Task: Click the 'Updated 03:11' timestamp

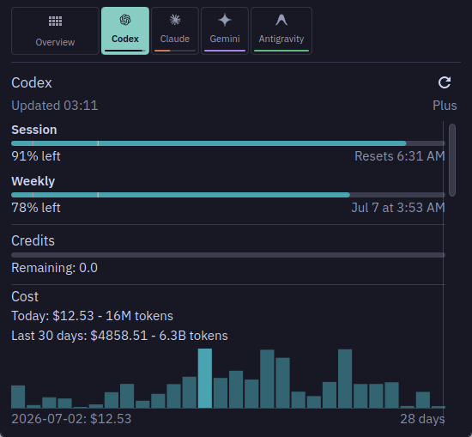Action: click(x=54, y=106)
